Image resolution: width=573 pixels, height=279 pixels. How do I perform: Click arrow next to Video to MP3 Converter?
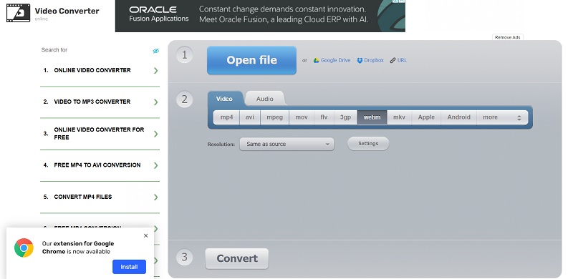coord(156,102)
